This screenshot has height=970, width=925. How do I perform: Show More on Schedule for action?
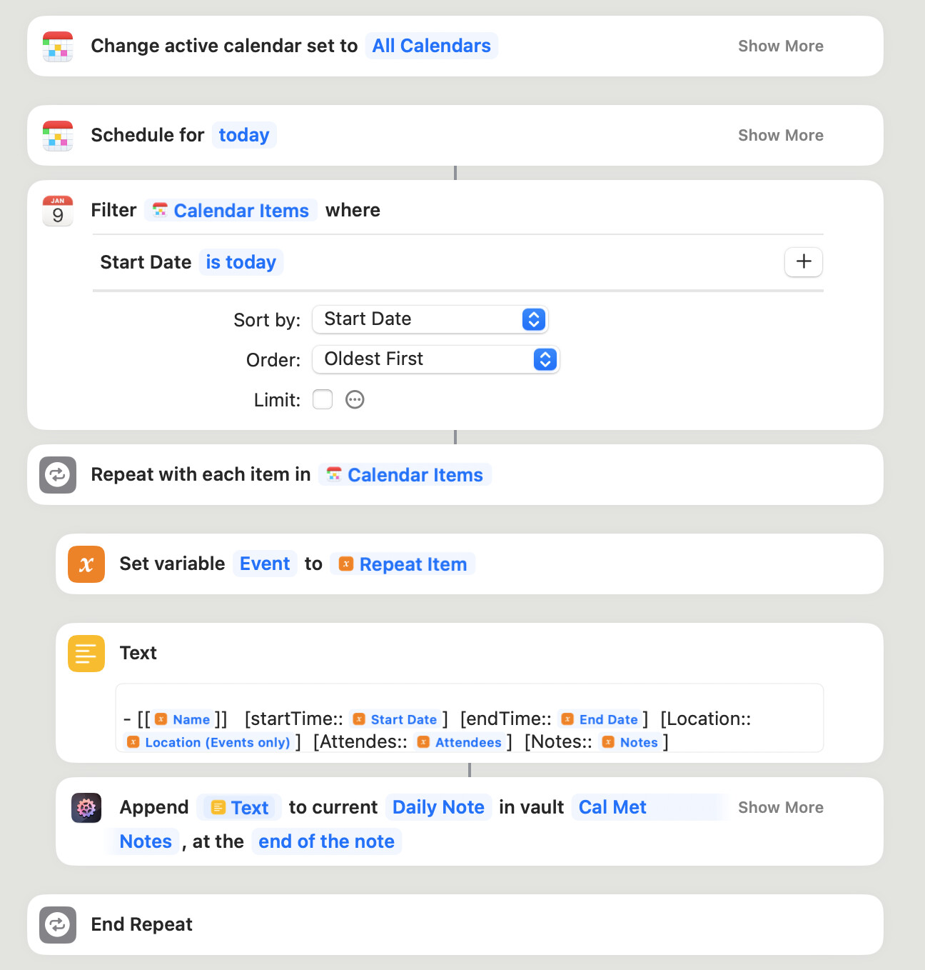coord(780,136)
